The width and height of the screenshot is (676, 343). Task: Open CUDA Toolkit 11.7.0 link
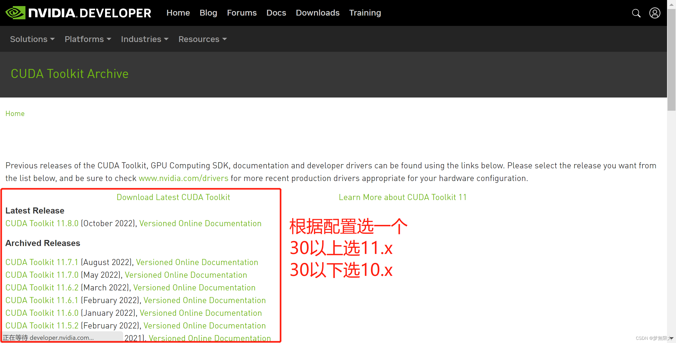[42, 275]
